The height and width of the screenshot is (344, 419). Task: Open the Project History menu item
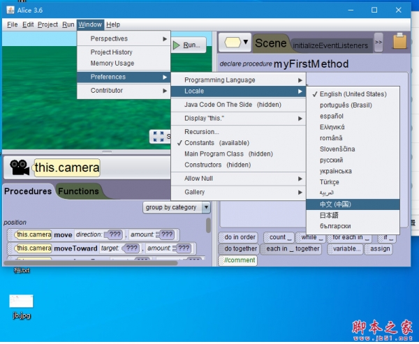click(x=111, y=52)
